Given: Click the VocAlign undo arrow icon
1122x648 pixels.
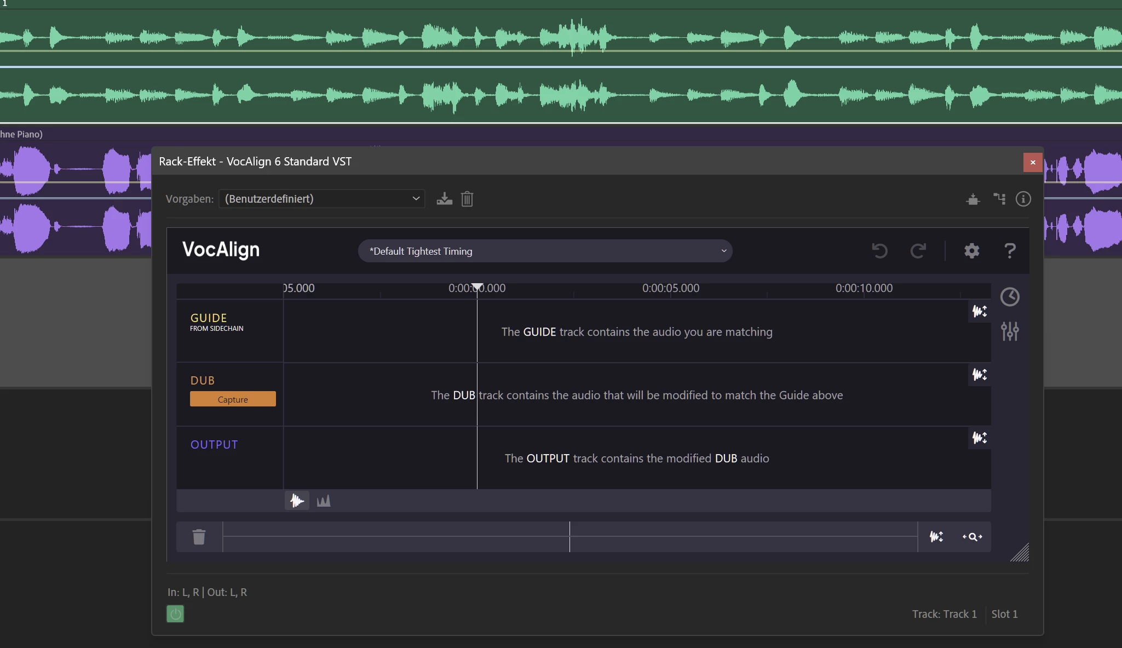Looking at the screenshot, I should [879, 251].
